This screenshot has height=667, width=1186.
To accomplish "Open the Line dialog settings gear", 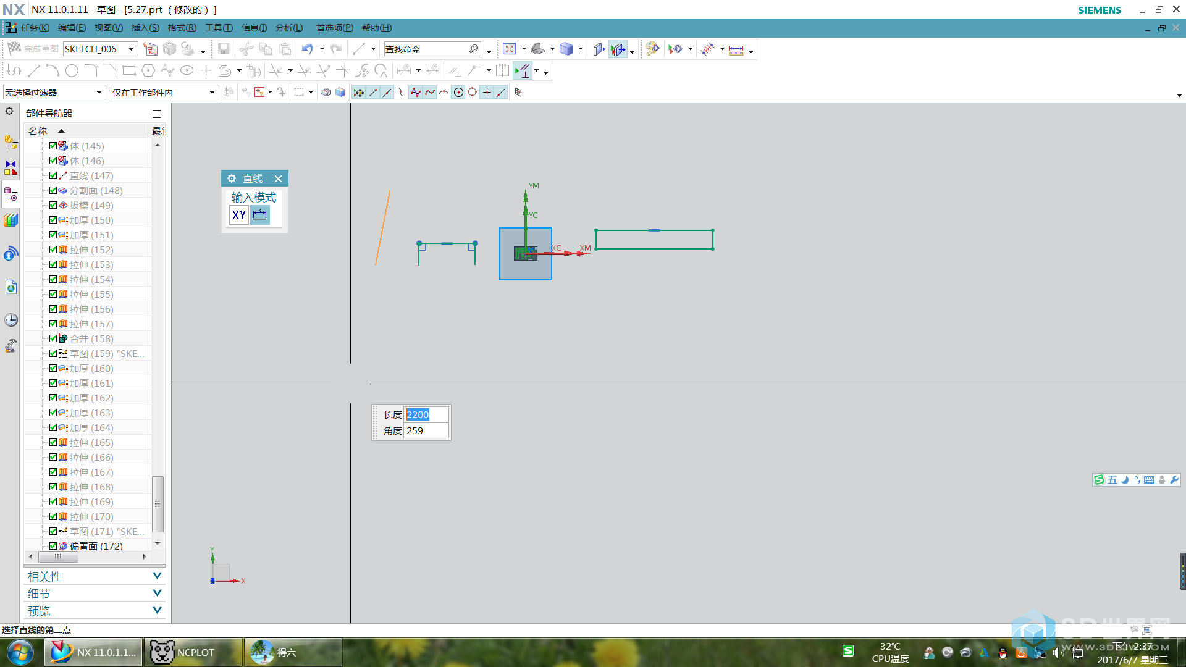I will 232,178.
